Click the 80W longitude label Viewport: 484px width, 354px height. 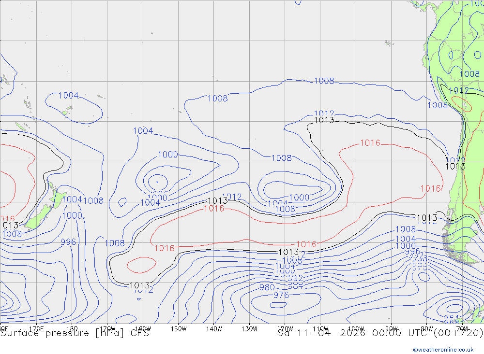[427, 329]
